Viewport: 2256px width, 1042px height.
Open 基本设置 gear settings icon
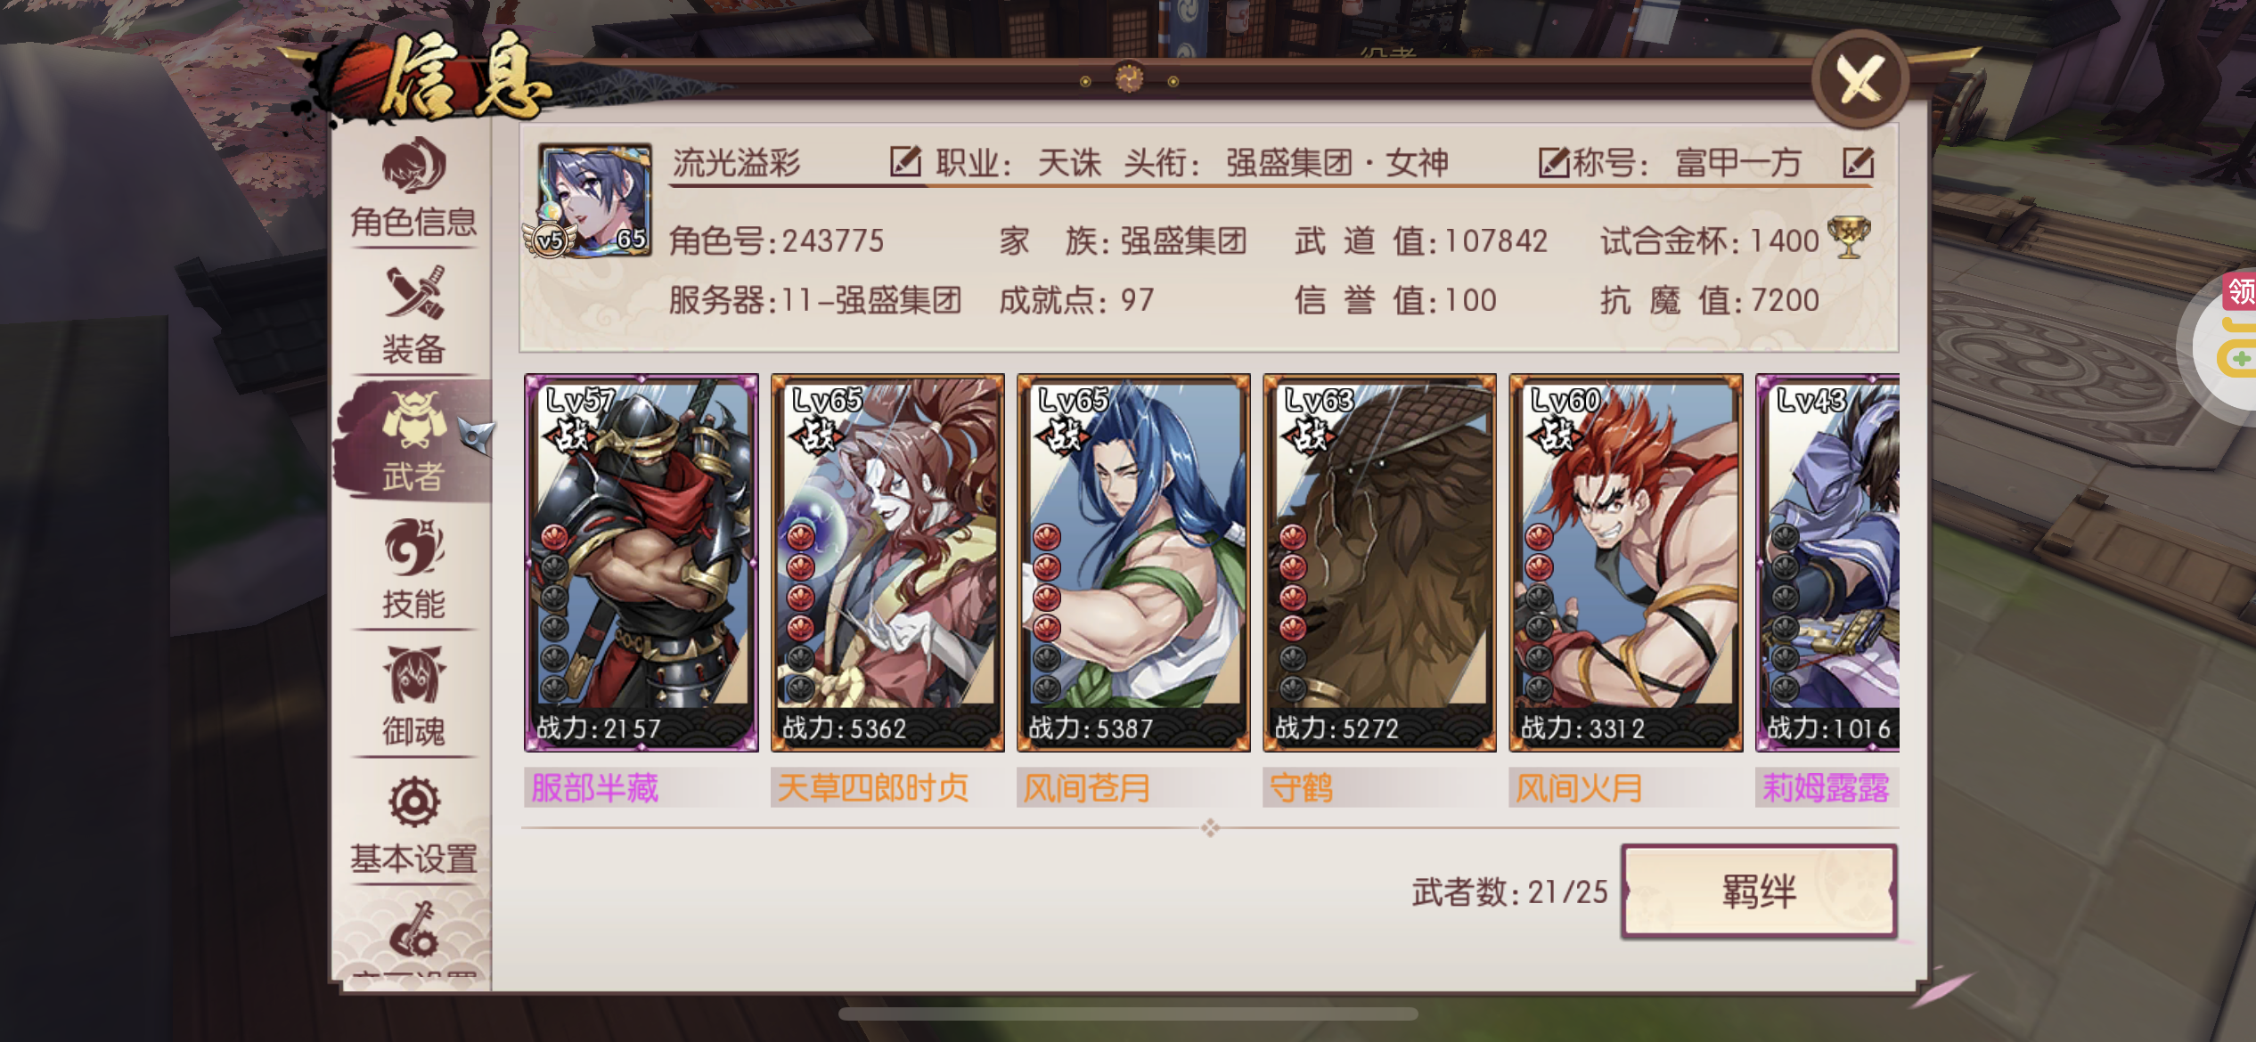coord(414,802)
